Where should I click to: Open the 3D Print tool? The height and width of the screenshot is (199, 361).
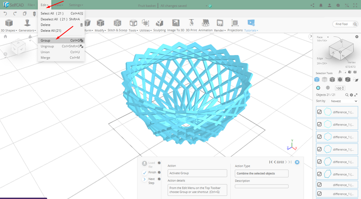pos(191,25)
